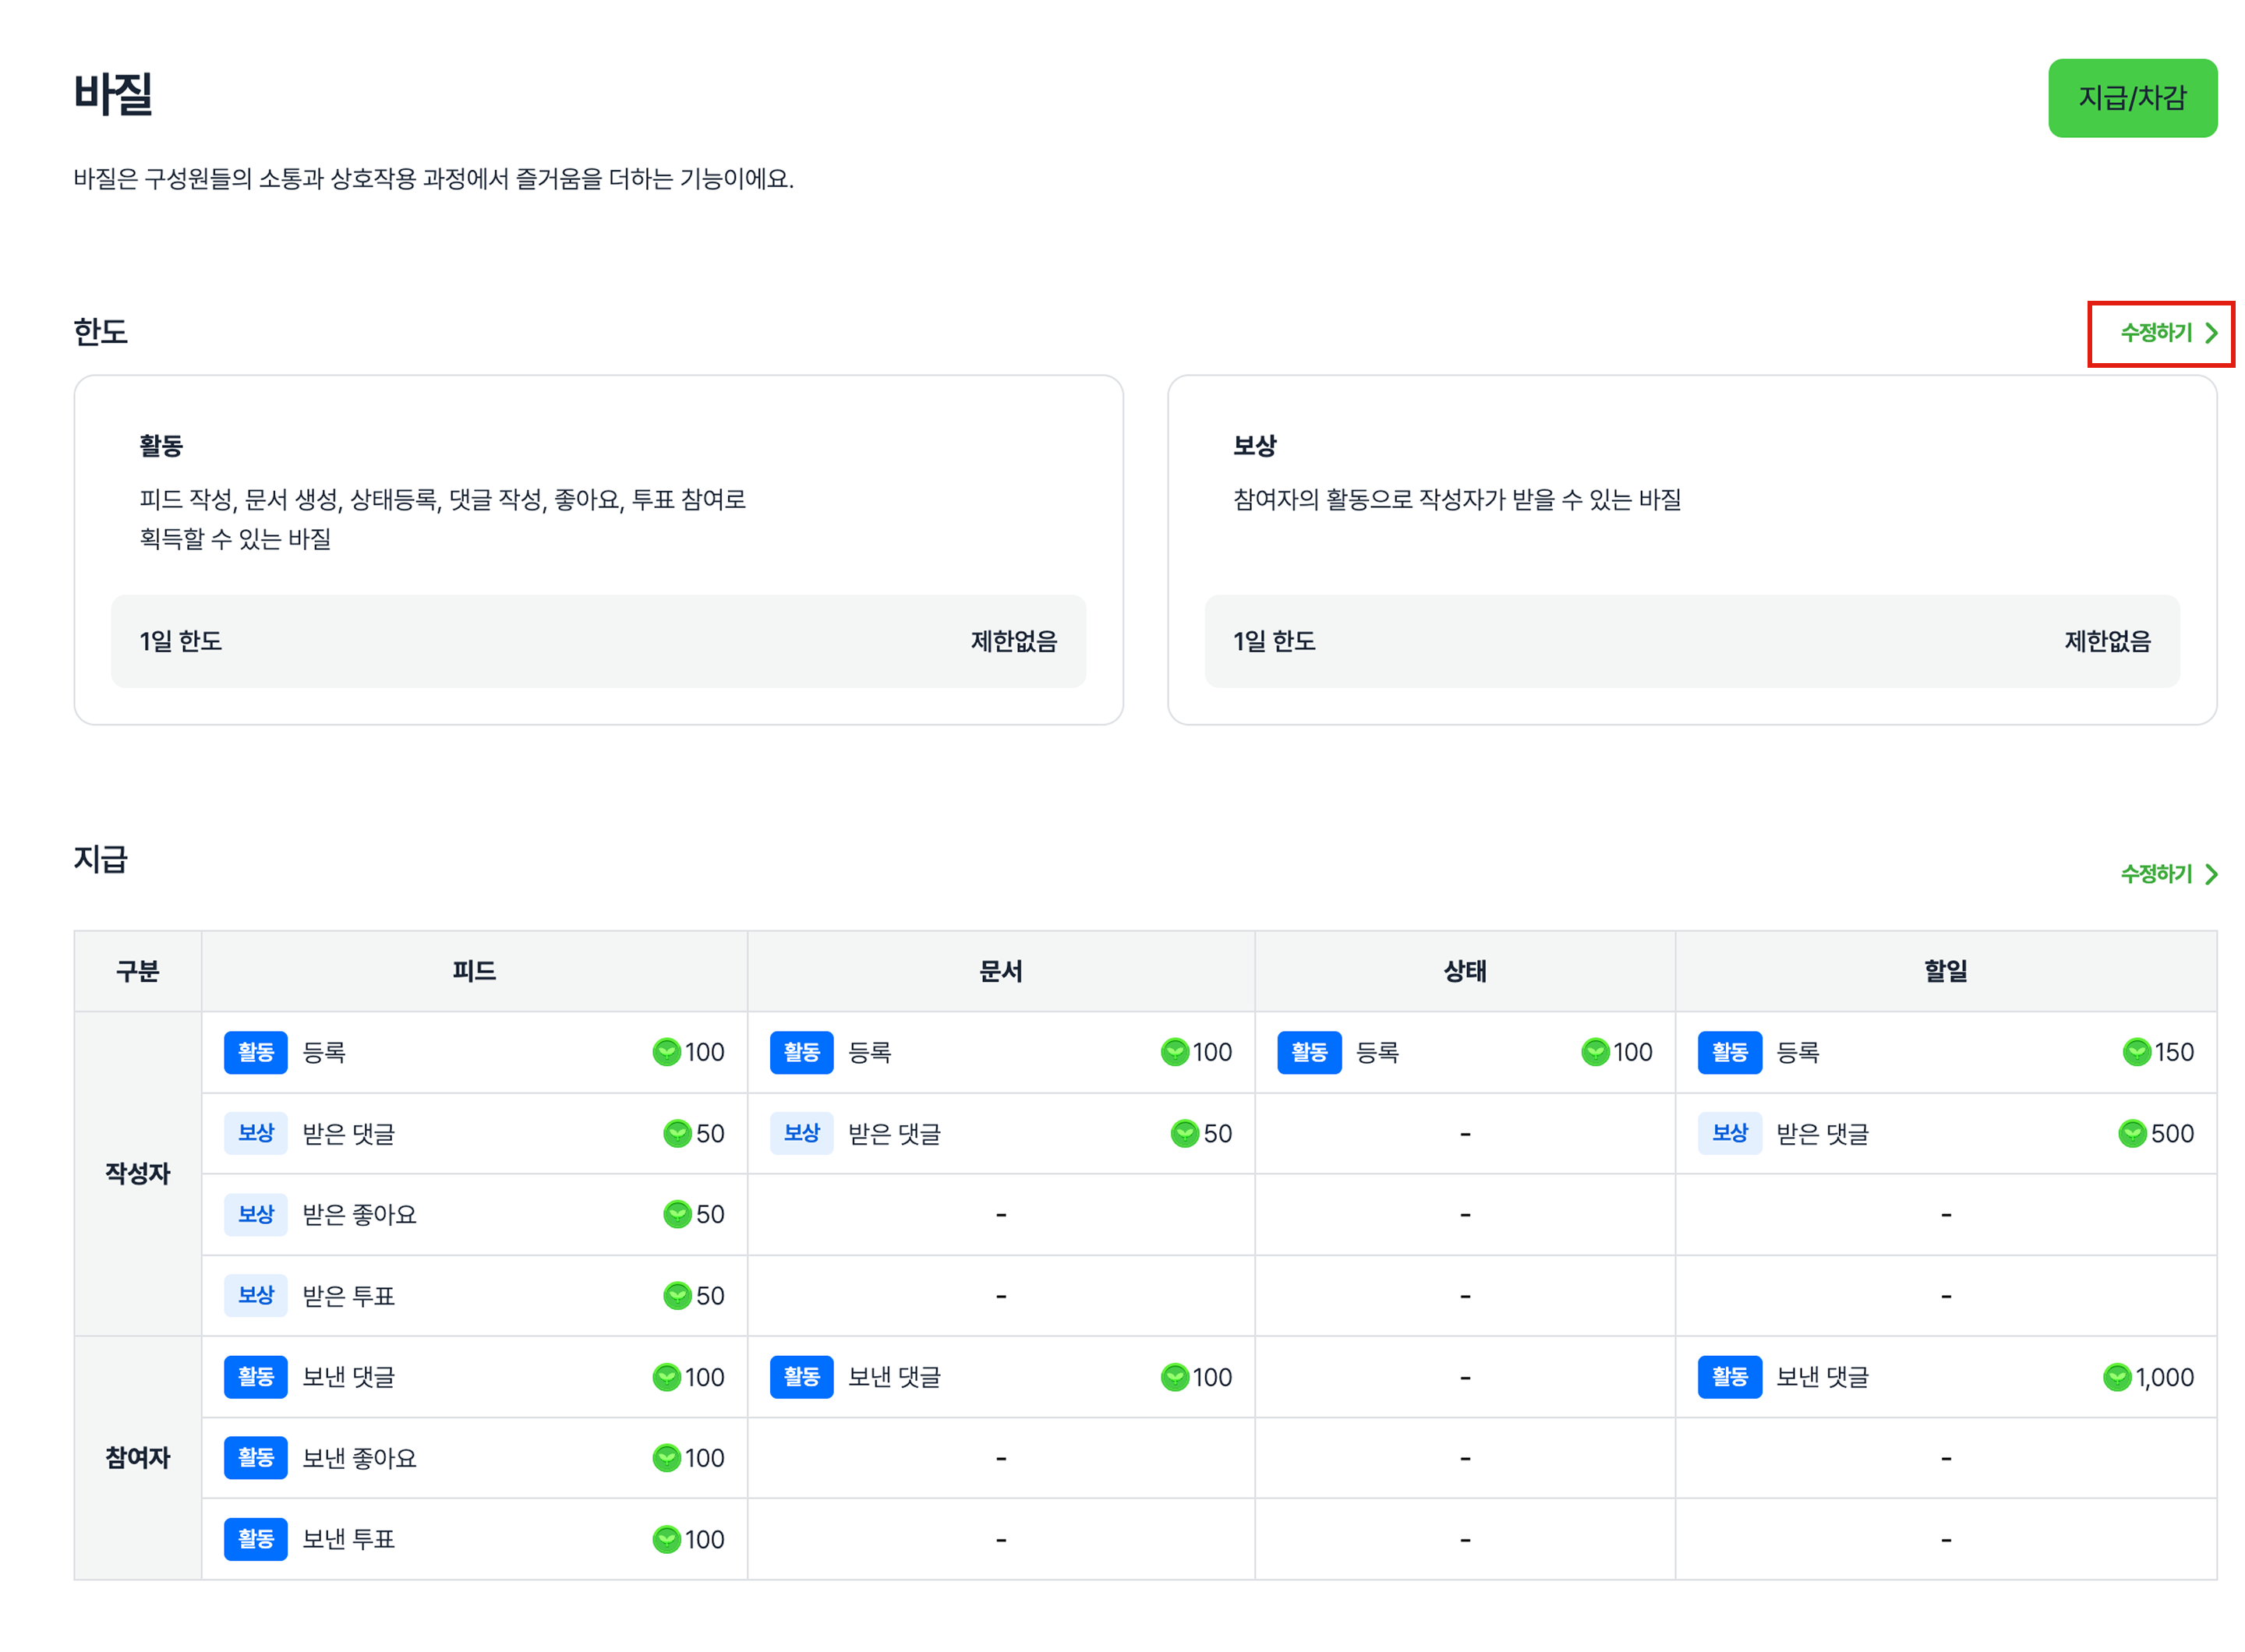Select the 할일 column header
The image size is (2245, 1652).
tap(1944, 971)
